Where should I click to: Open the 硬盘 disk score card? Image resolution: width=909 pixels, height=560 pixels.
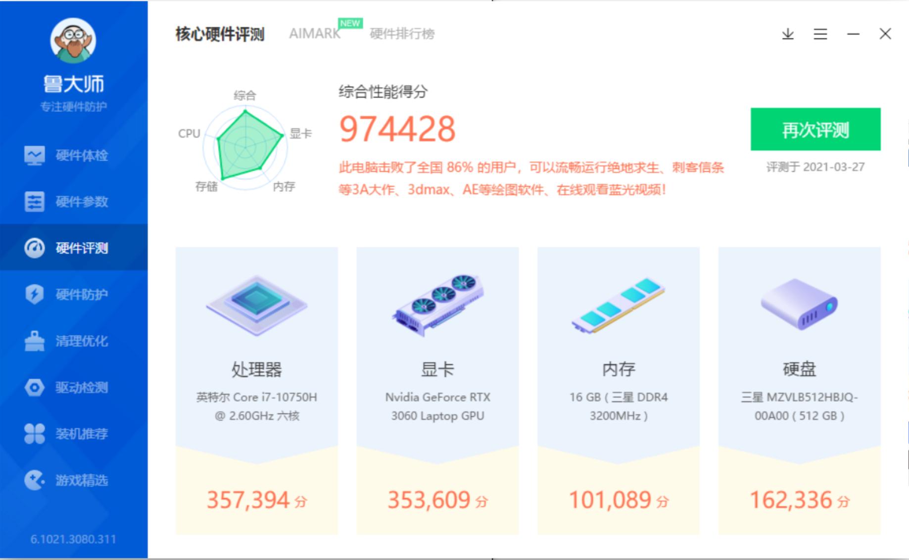click(x=799, y=391)
